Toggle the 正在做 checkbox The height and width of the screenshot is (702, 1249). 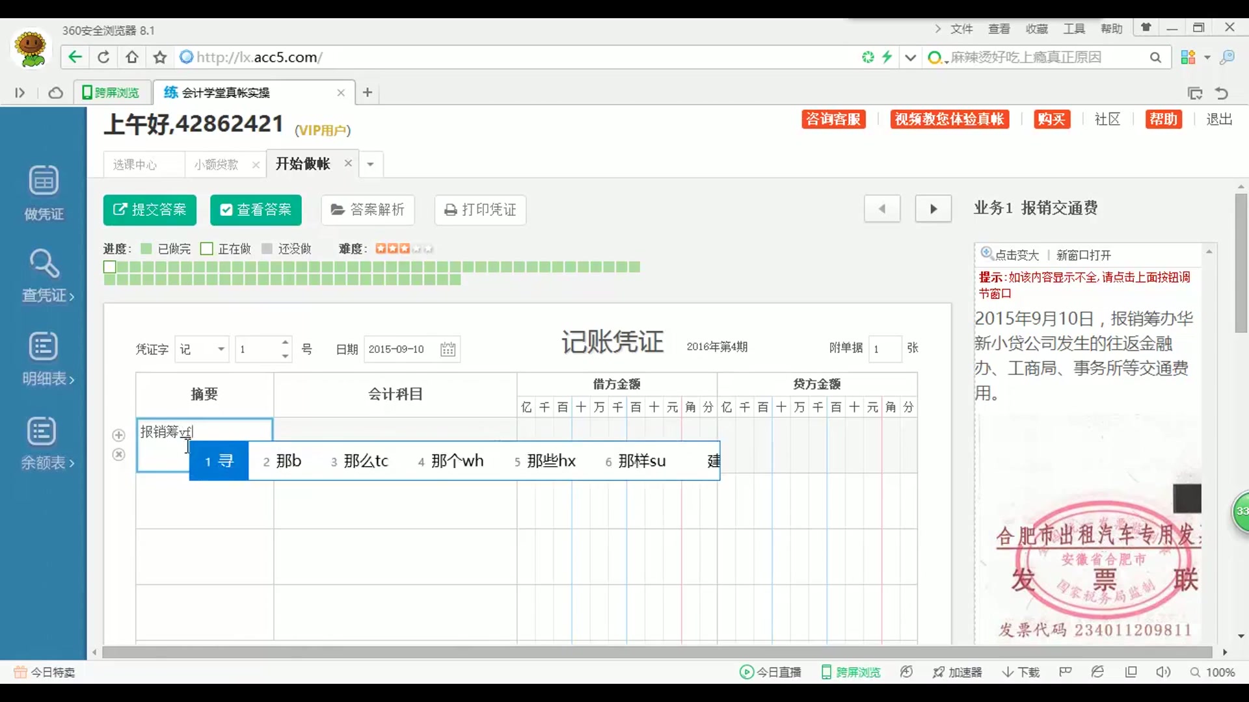coord(207,248)
